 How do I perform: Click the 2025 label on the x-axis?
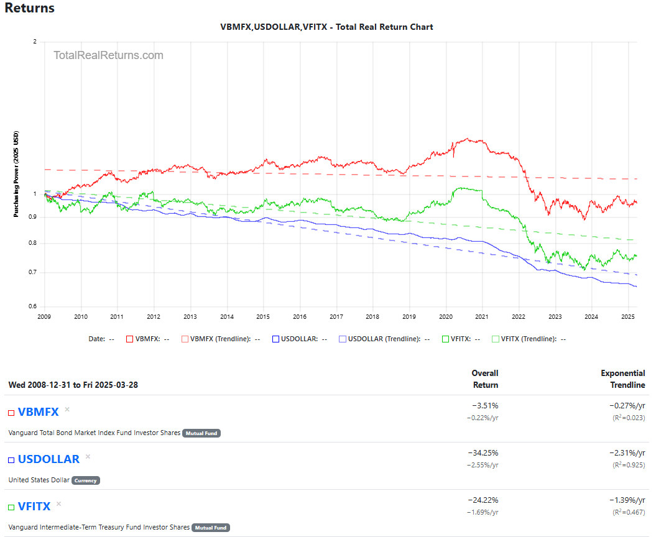click(627, 316)
